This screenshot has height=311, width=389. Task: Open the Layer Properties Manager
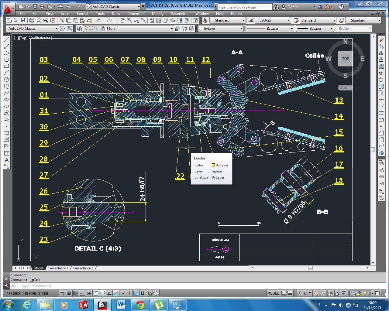(x=79, y=28)
